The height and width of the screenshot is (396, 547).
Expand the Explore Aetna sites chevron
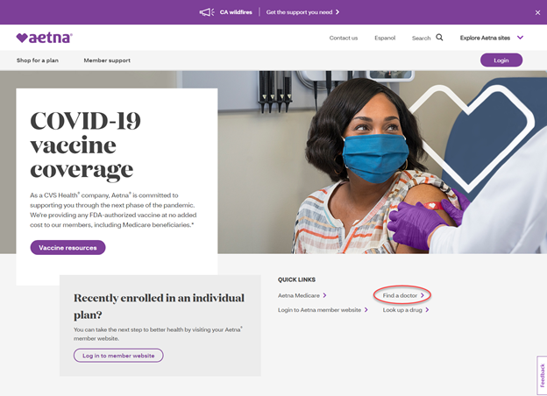tap(520, 38)
